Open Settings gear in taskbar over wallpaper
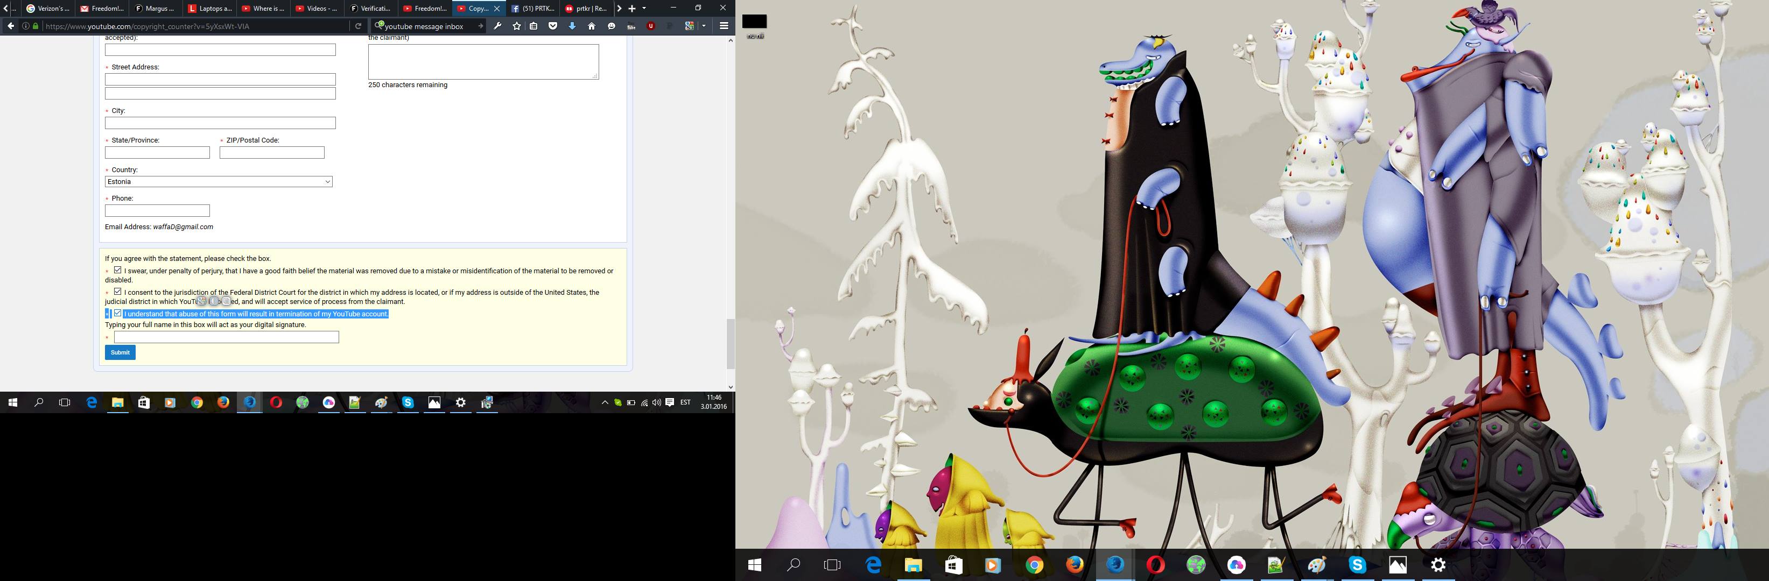 coord(1438,564)
